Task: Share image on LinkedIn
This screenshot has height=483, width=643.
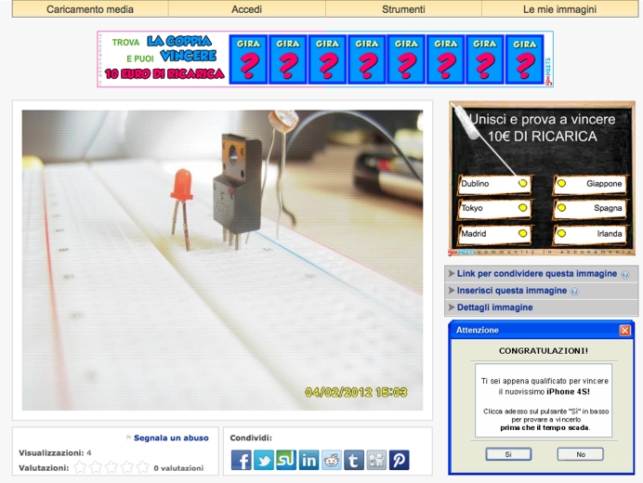Action: pos(308,460)
